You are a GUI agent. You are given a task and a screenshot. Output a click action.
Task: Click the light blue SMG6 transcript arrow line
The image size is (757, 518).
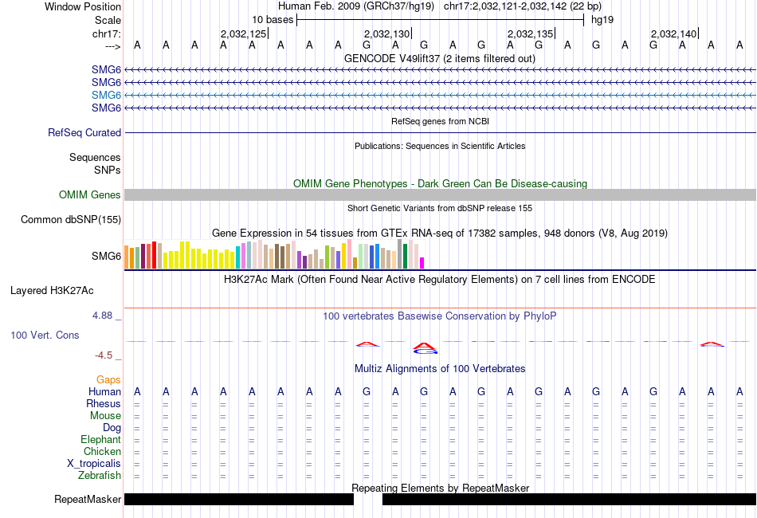click(440, 95)
